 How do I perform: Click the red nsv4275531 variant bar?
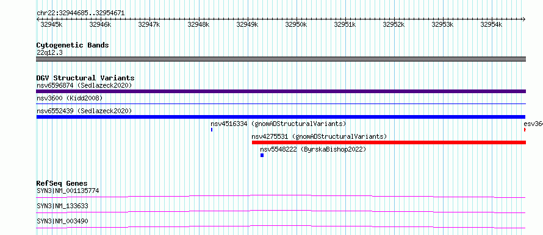click(x=389, y=142)
